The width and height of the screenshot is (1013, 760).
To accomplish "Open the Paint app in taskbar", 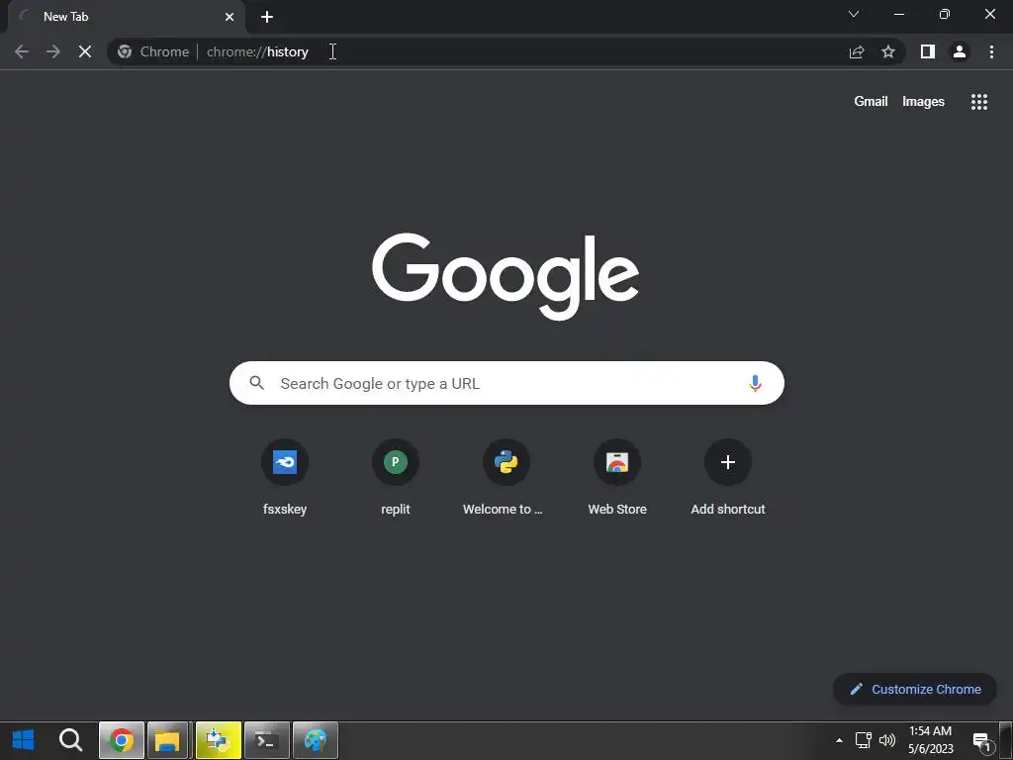I will coord(316,740).
